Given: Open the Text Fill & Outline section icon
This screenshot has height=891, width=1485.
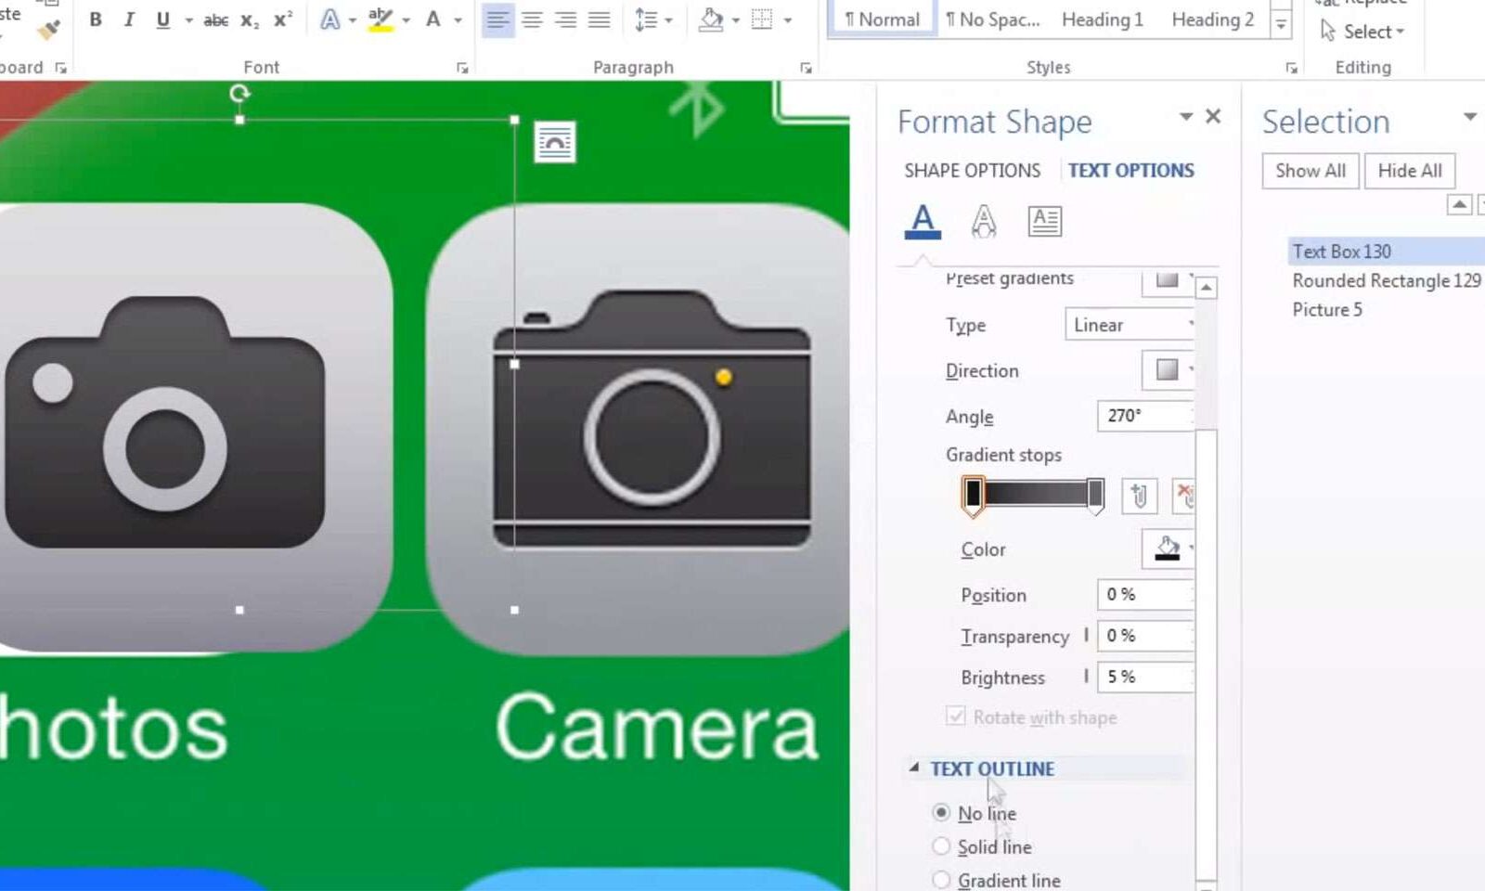Looking at the screenshot, I should (x=923, y=221).
